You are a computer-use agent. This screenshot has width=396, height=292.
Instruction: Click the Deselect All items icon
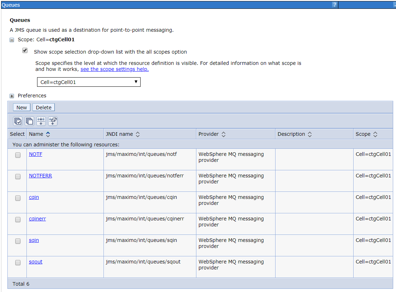30,121
